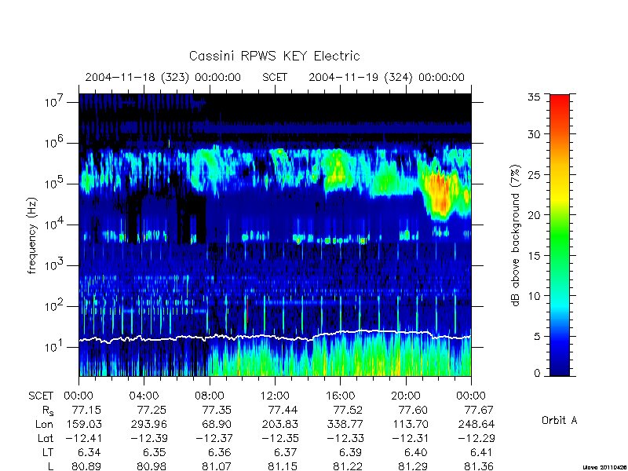Click L value 80.89
Viewport: 628px width, 471px height.
[x=86, y=466]
